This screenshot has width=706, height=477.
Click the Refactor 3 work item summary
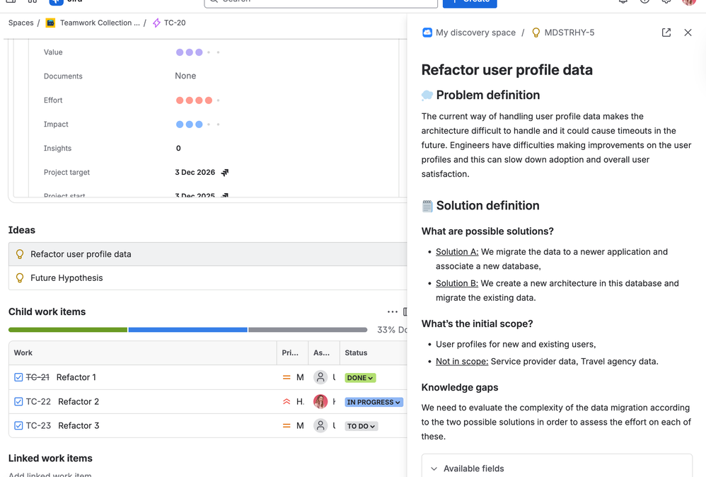[79, 425]
